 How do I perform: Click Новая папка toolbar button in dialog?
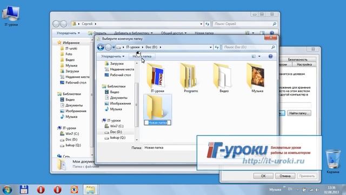pyautogui.click(x=142, y=56)
